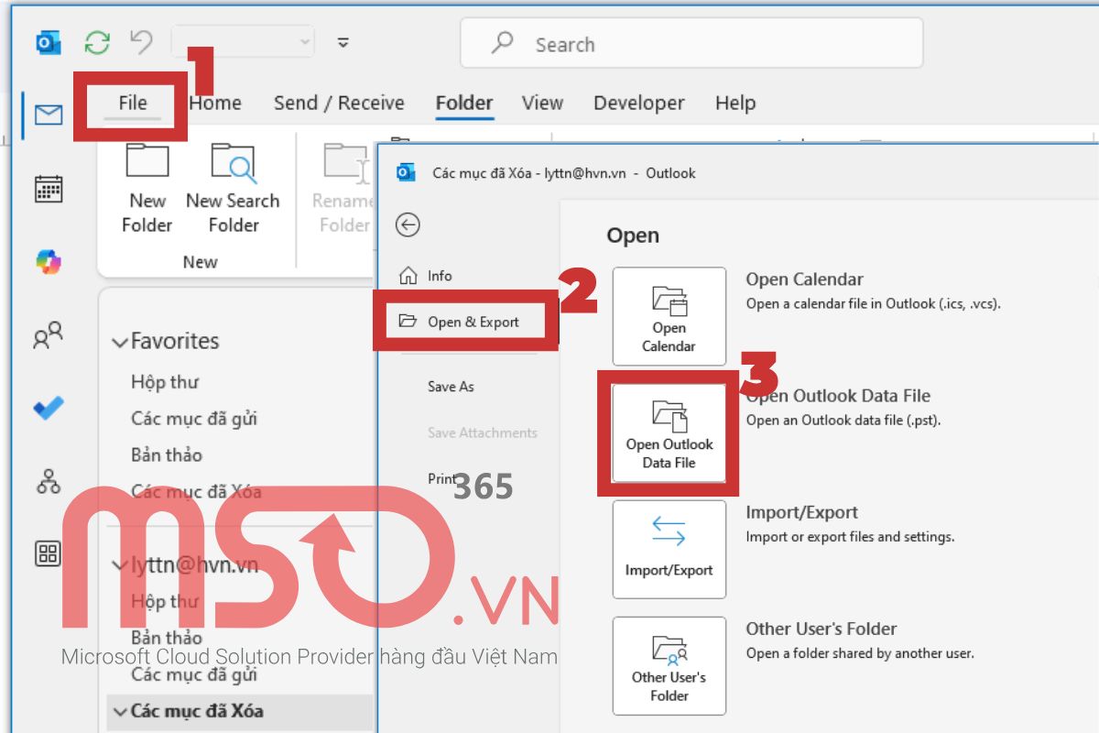Collapse the bold Các mục đã Xóa folder
The image size is (1099, 733).
pyautogui.click(x=119, y=711)
